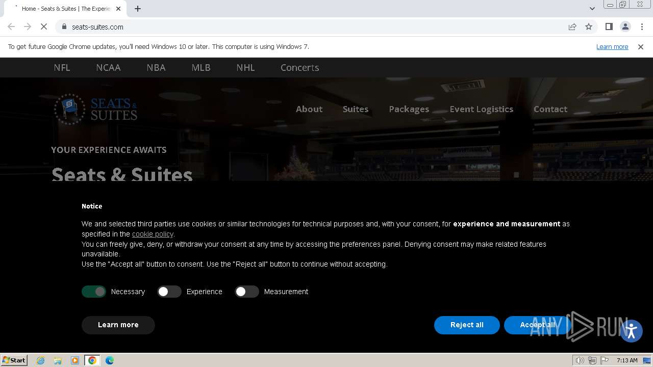The height and width of the screenshot is (367, 653).
Task: Open Packages navigation item
Action: point(409,109)
